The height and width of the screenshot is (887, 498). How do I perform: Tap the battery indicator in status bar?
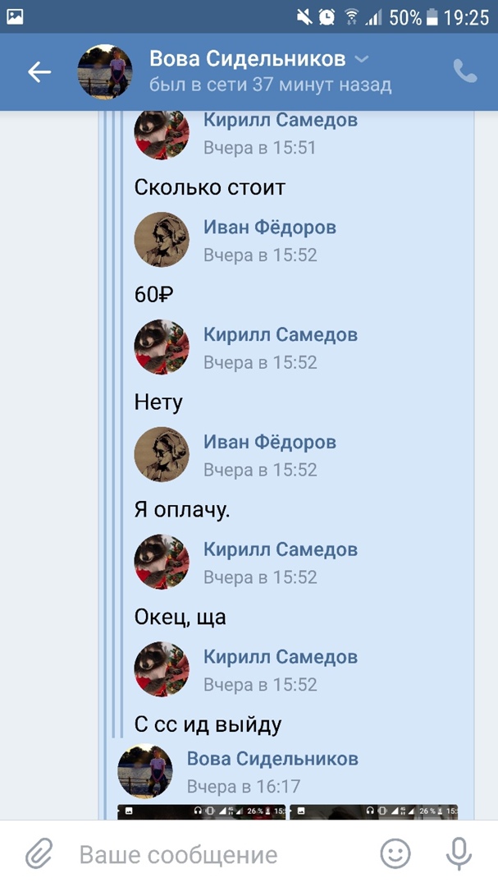(x=432, y=17)
